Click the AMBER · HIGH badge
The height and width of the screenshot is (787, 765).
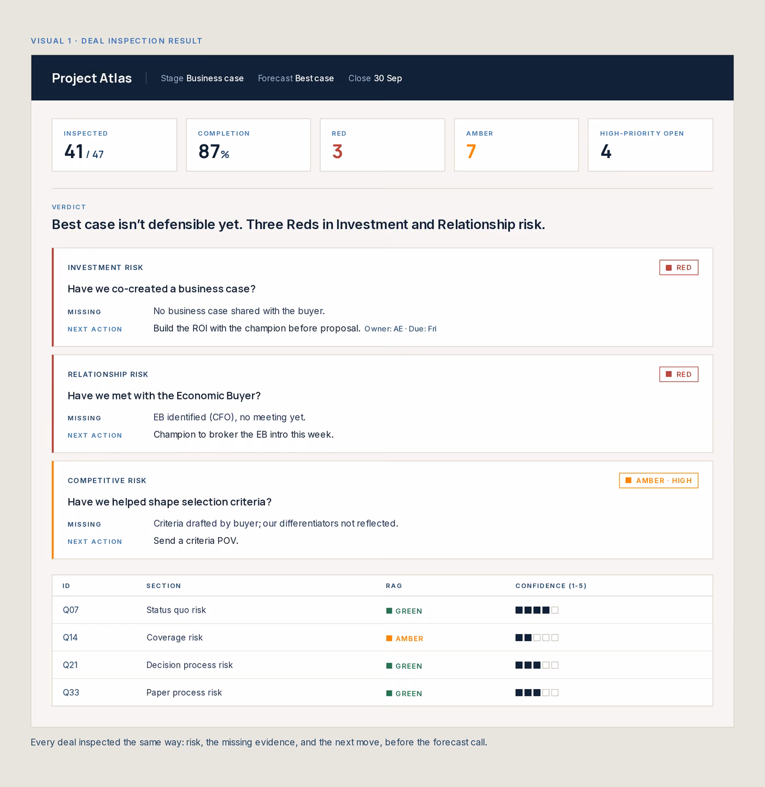point(658,480)
